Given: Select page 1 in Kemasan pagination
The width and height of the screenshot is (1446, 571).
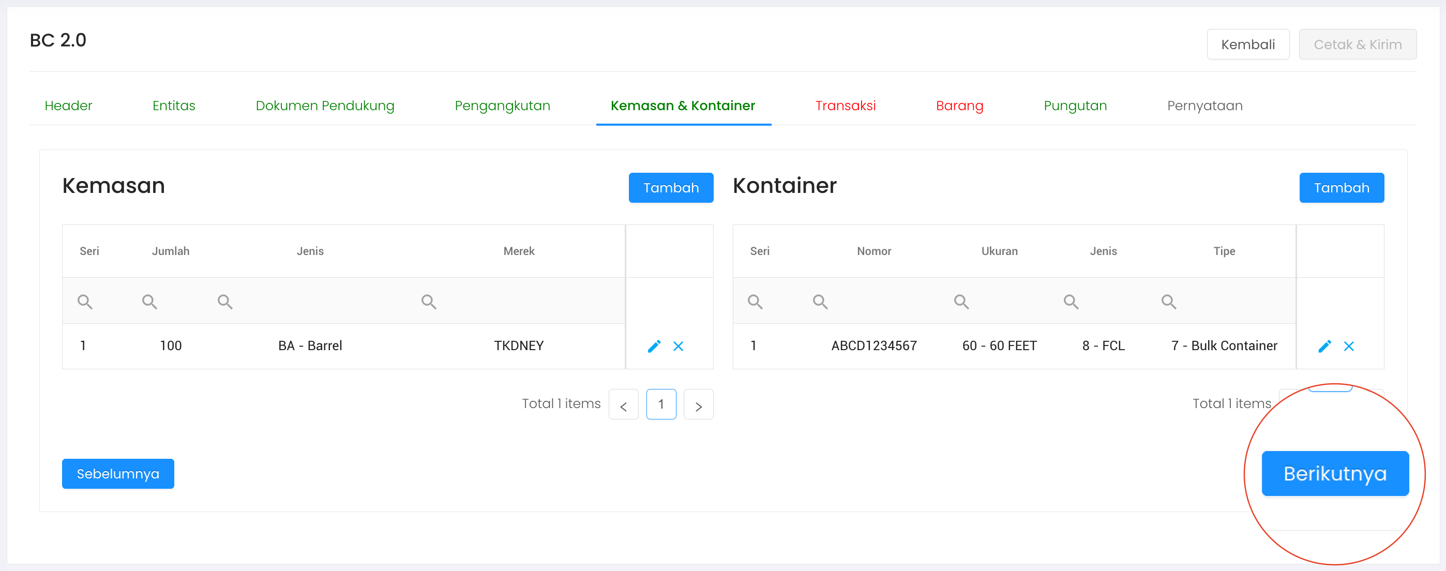Looking at the screenshot, I should (661, 404).
